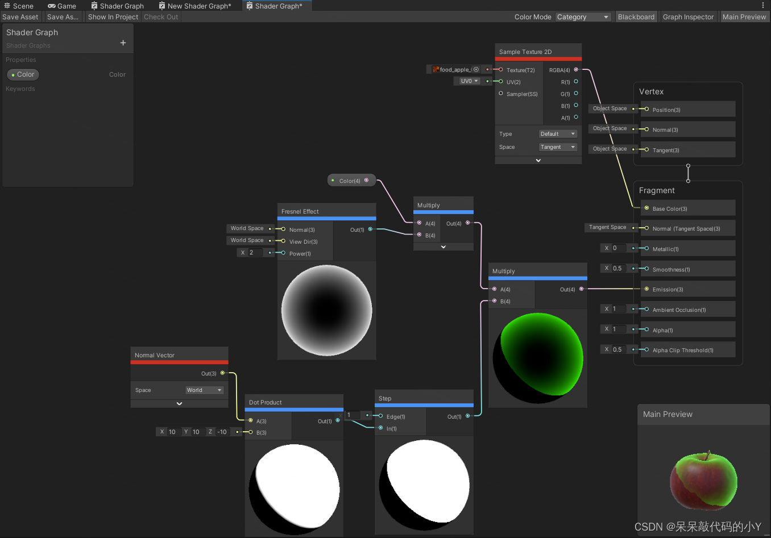Click the Position(3) vertex input port
The height and width of the screenshot is (538, 771).
click(646, 109)
